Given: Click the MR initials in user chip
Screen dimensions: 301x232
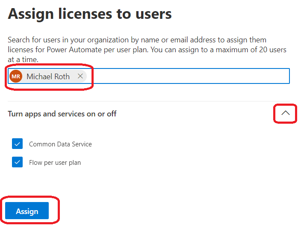Looking at the screenshot, I should click(x=16, y=77).
